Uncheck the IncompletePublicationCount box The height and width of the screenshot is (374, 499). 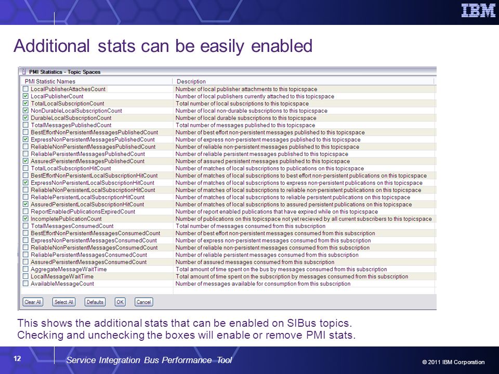point(26,219)
